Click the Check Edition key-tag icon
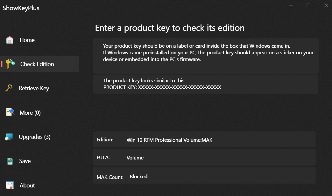Screen dimensions: 332x196 tap(10, 64)
